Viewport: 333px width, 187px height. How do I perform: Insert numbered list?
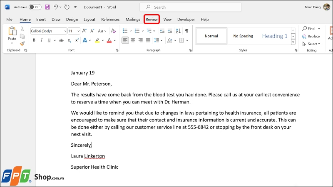pos(137,31)
